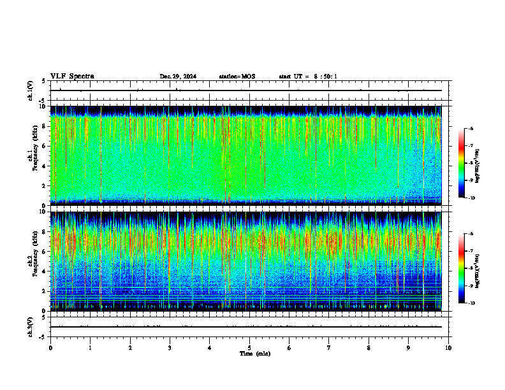Click the ch.2 spectrogram colorbar
The image size is (505, 390).
coord(462,268)
